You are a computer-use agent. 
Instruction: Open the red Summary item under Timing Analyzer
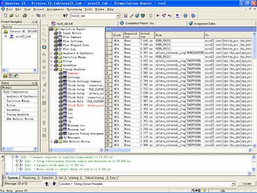tap(73, 73)
